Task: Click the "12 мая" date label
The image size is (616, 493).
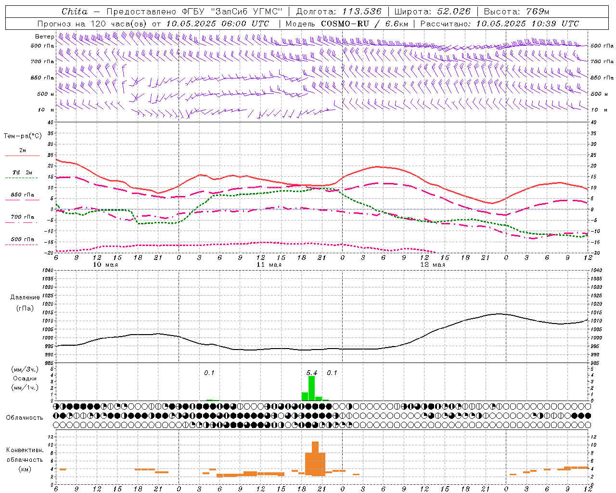Action: [433, 265]
